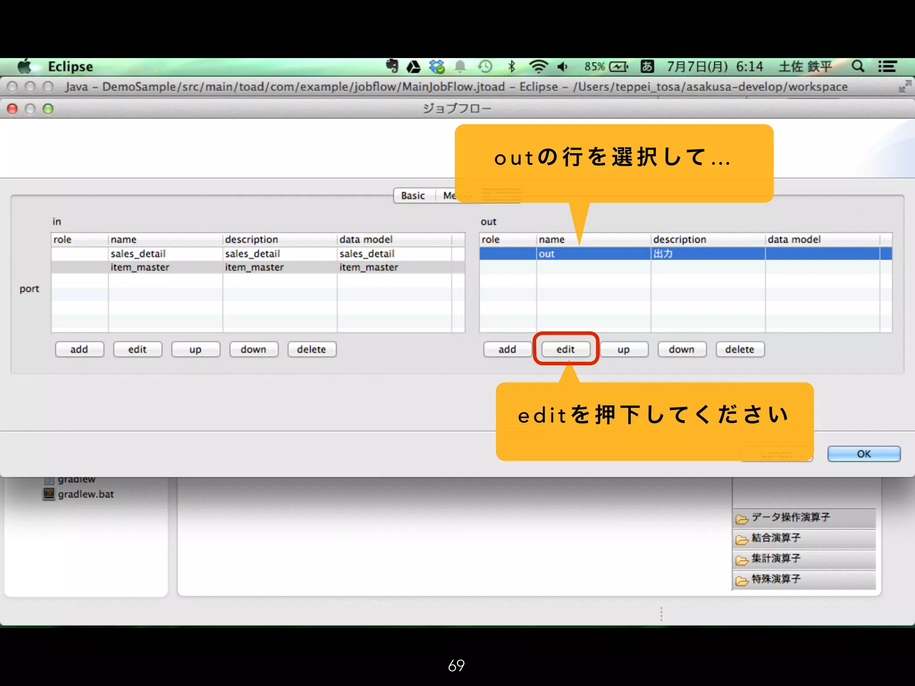915x686 pixels.
Task: Click sales_detail in the in data model column
Action: [x=367, y=254]
